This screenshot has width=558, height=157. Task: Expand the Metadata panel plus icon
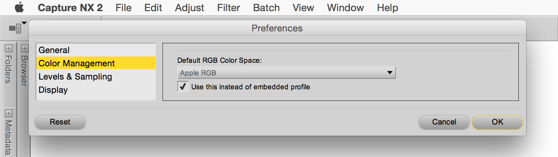pos(9,113)
